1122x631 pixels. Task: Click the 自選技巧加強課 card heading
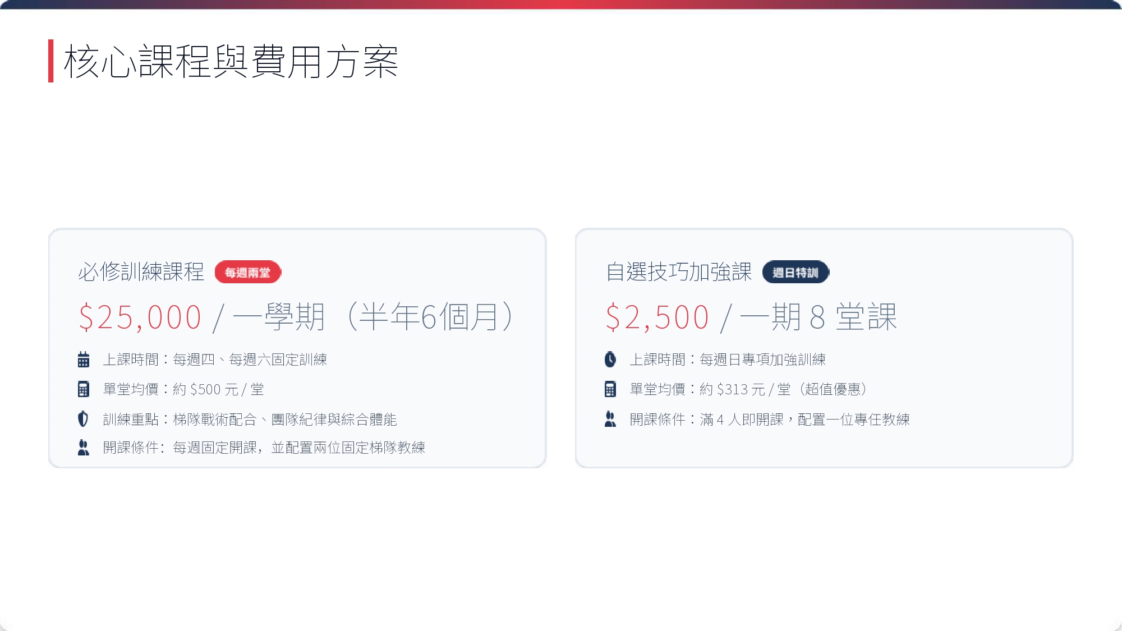click(679, 272)
